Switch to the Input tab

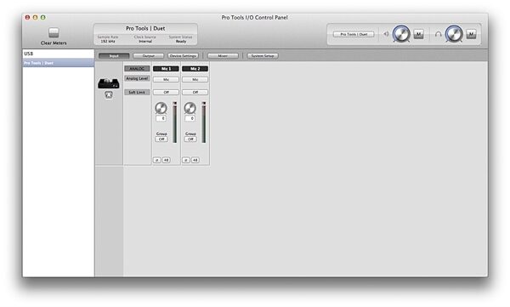114,56
